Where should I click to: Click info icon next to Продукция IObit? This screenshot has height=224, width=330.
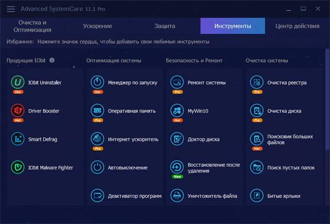(52, 60)
